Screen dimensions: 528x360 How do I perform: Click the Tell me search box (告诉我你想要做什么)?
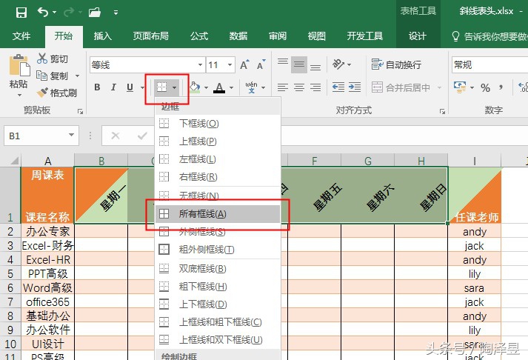(x=489, y=36)
